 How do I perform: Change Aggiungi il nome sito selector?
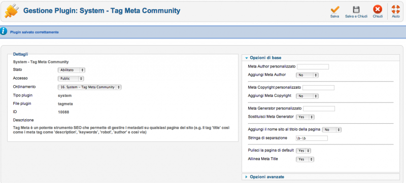(x=332, y=130)
